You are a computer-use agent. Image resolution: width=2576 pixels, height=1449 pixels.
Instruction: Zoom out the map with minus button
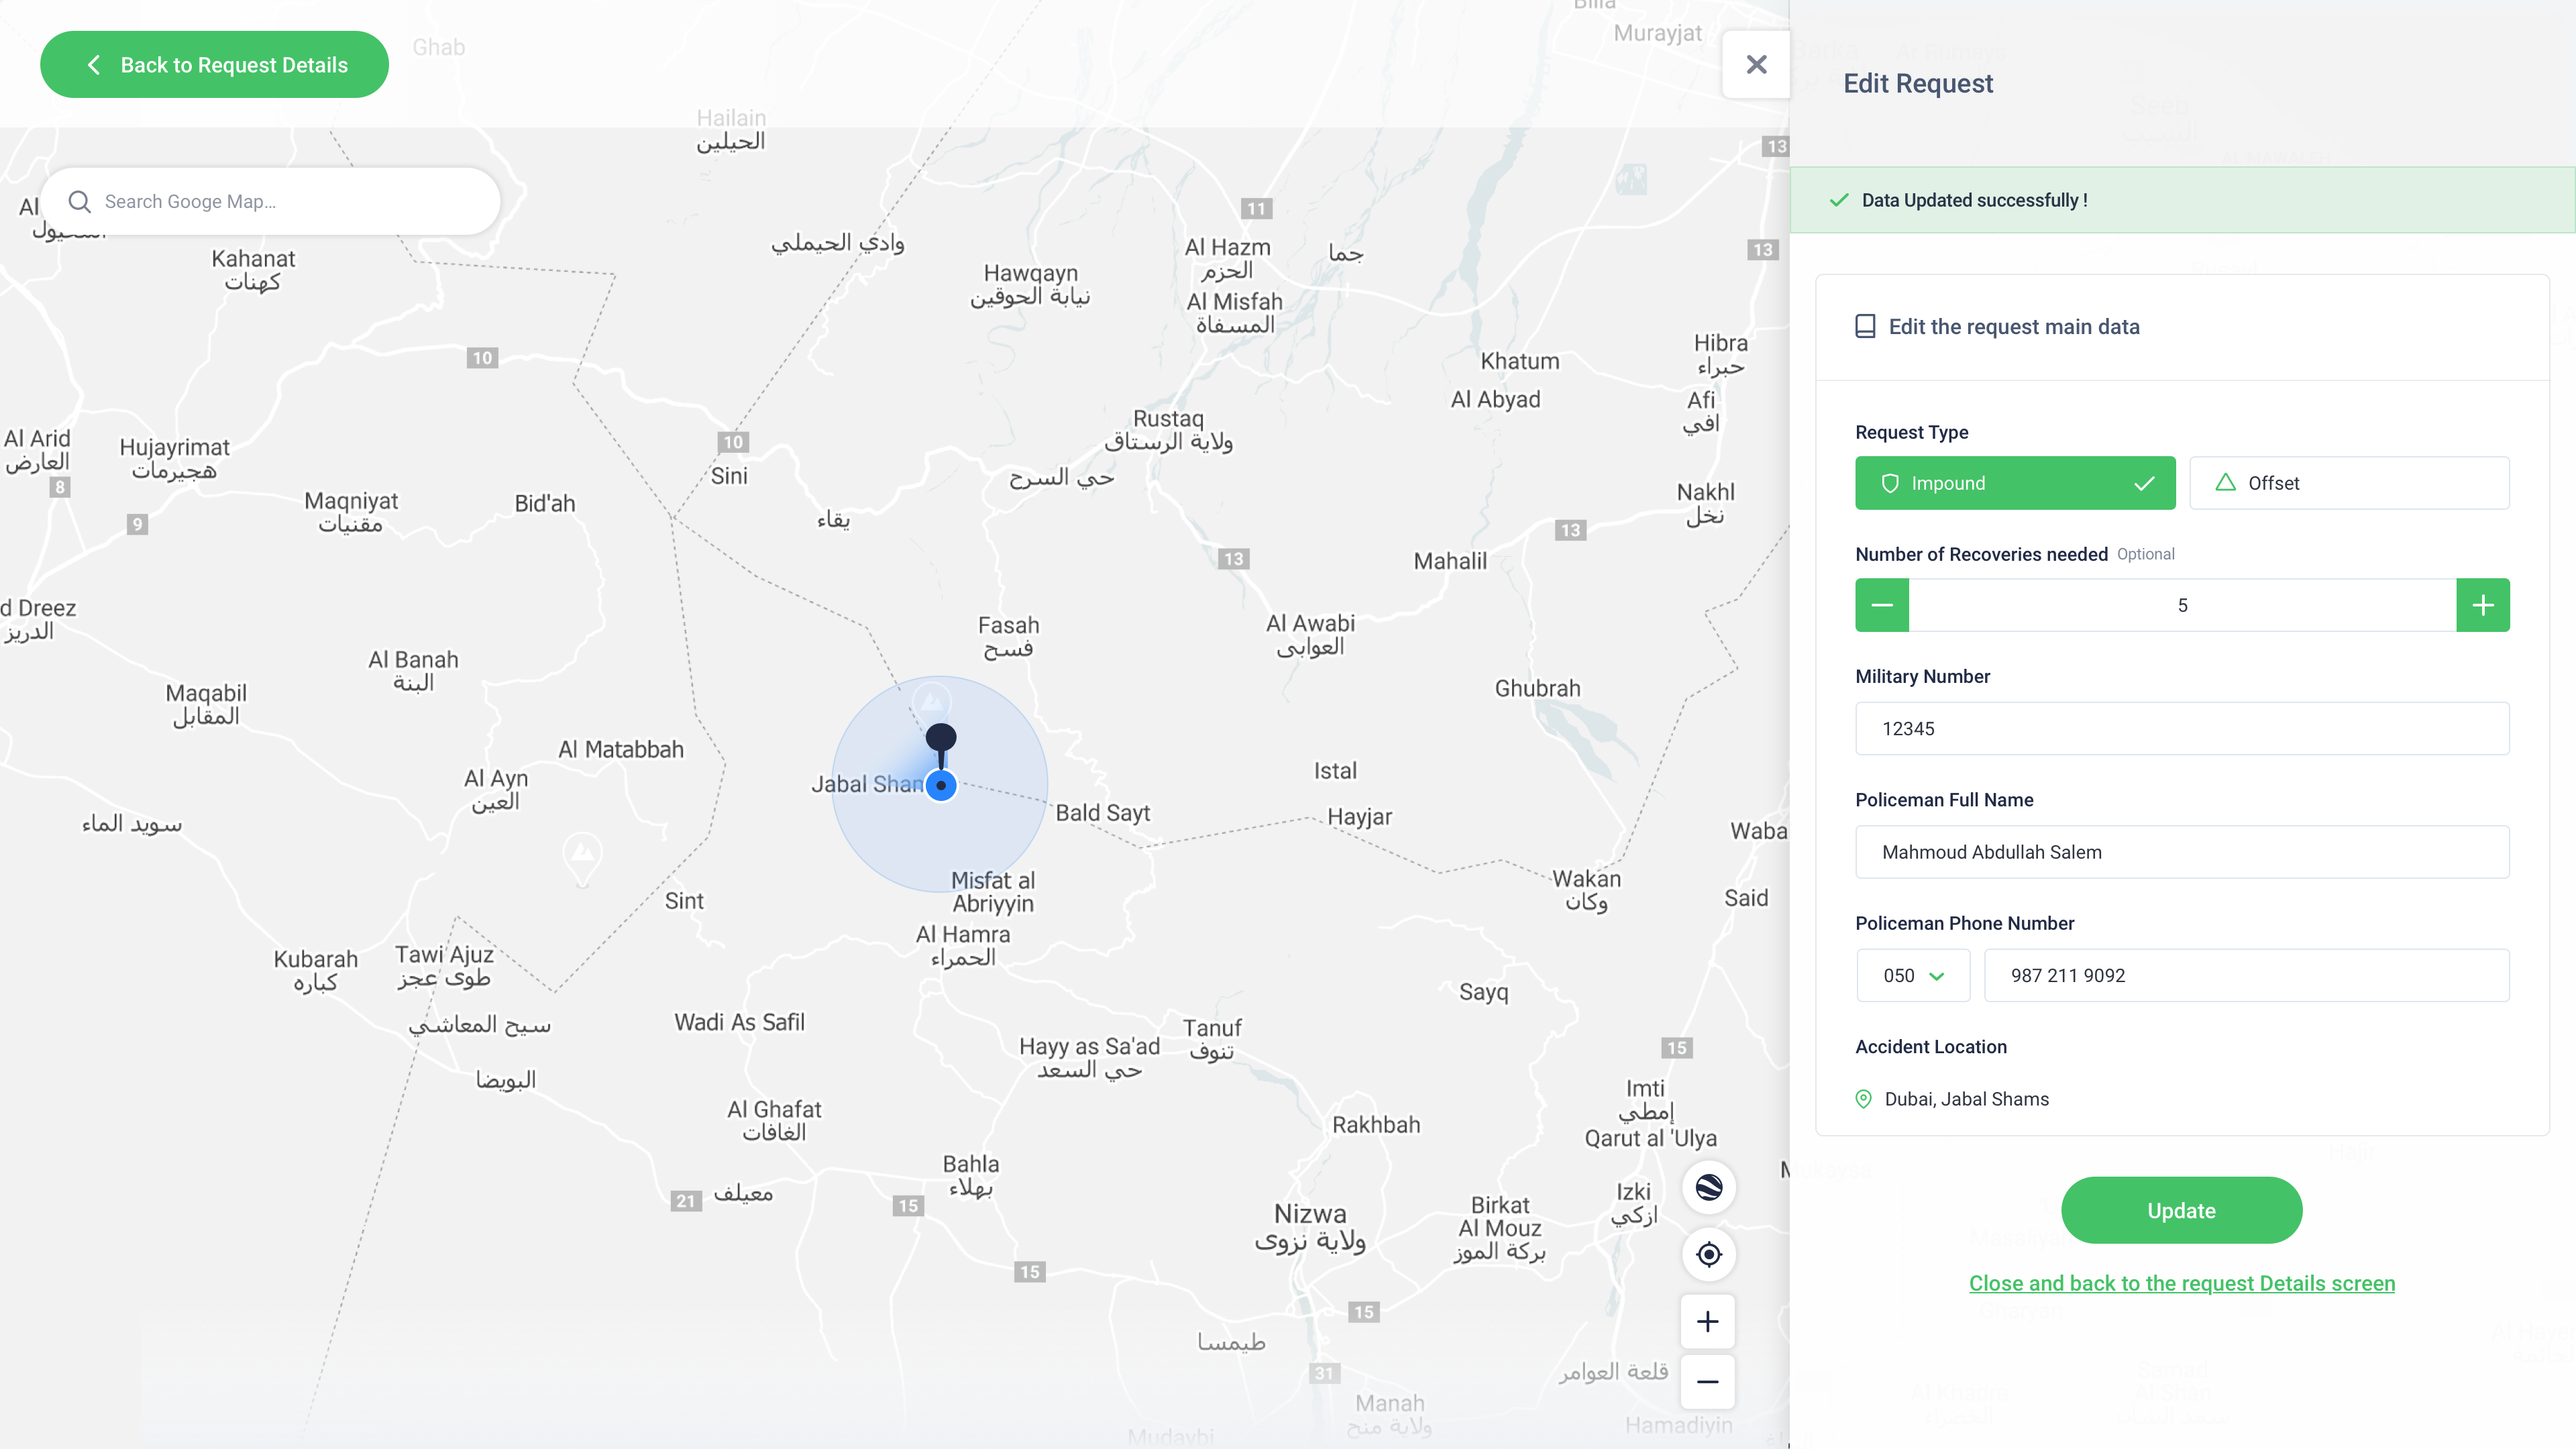[1708, 1382]
